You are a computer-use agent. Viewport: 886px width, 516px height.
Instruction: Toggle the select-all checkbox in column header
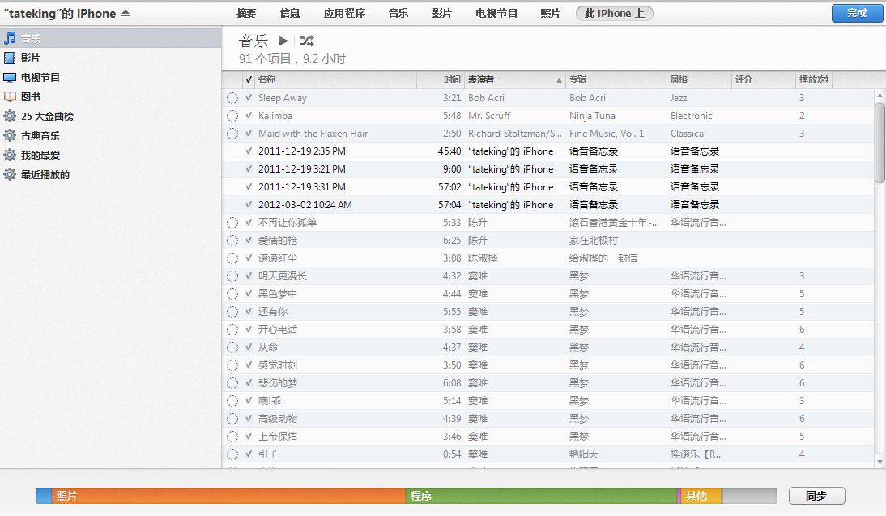249,79
